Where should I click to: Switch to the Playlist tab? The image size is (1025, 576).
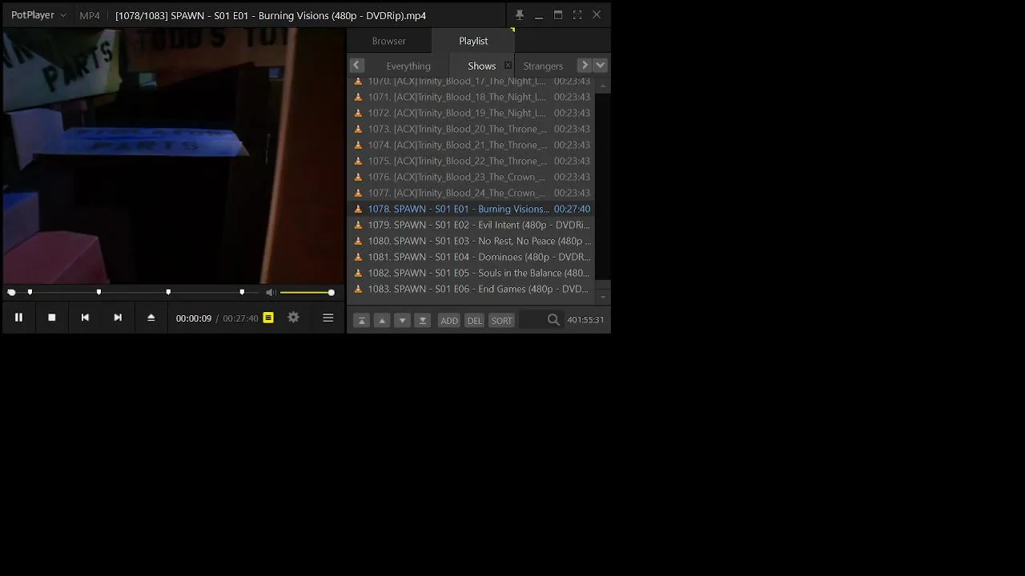click(473, 41)
